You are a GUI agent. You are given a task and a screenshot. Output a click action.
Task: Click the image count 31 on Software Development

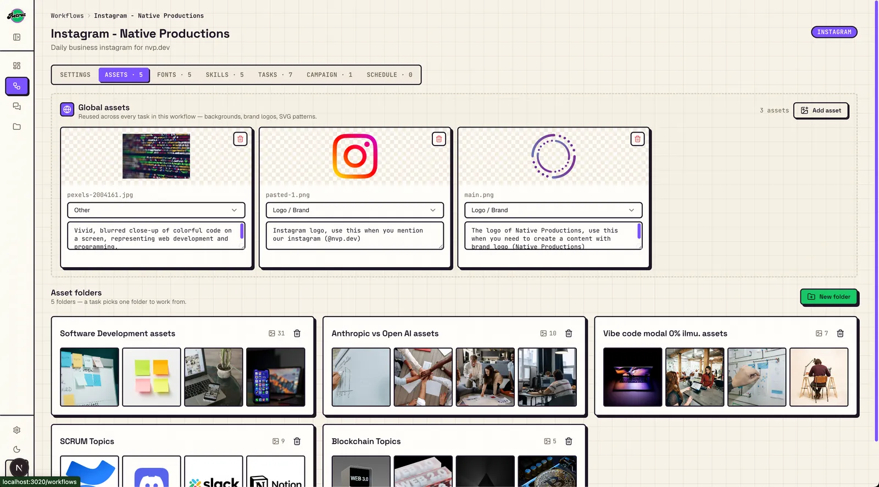pyautogui.click(x=277, y=334)
